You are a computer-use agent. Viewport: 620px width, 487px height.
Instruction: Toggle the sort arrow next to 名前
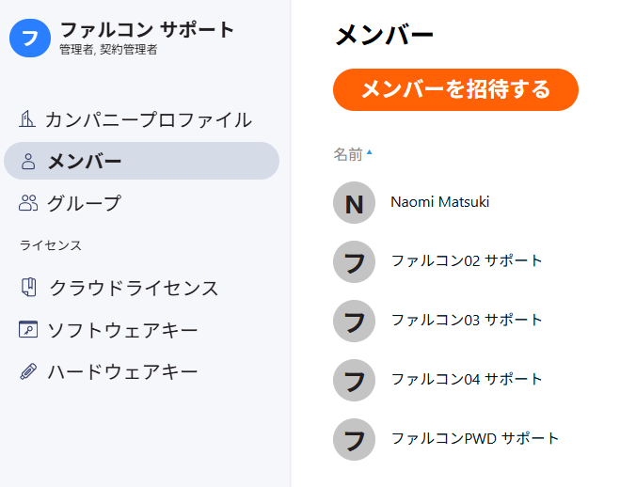coord(370,151)
